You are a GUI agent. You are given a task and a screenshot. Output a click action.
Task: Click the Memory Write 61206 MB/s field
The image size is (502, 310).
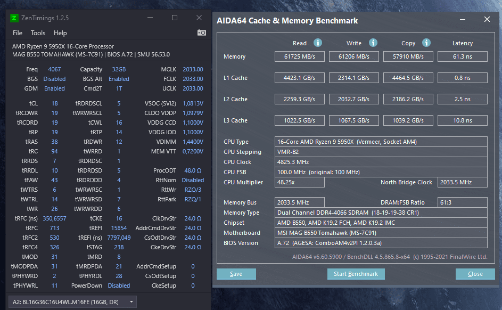click(x=354, y=56)
